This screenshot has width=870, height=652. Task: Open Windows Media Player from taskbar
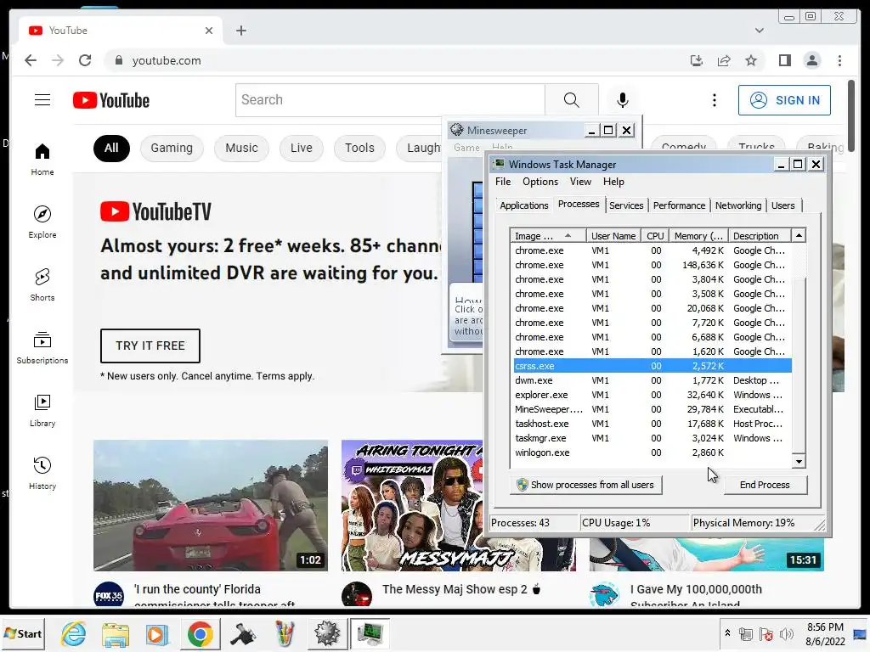click(156, 633)
